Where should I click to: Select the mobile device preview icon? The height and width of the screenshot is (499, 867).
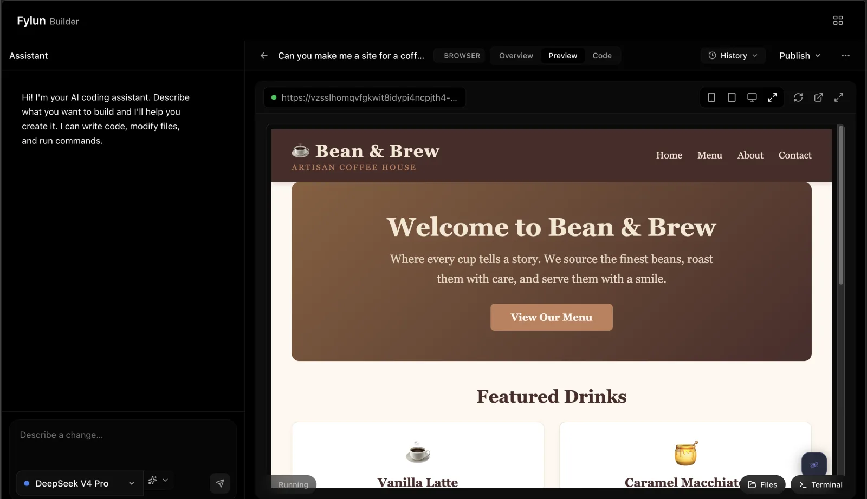tap(711, 97)
